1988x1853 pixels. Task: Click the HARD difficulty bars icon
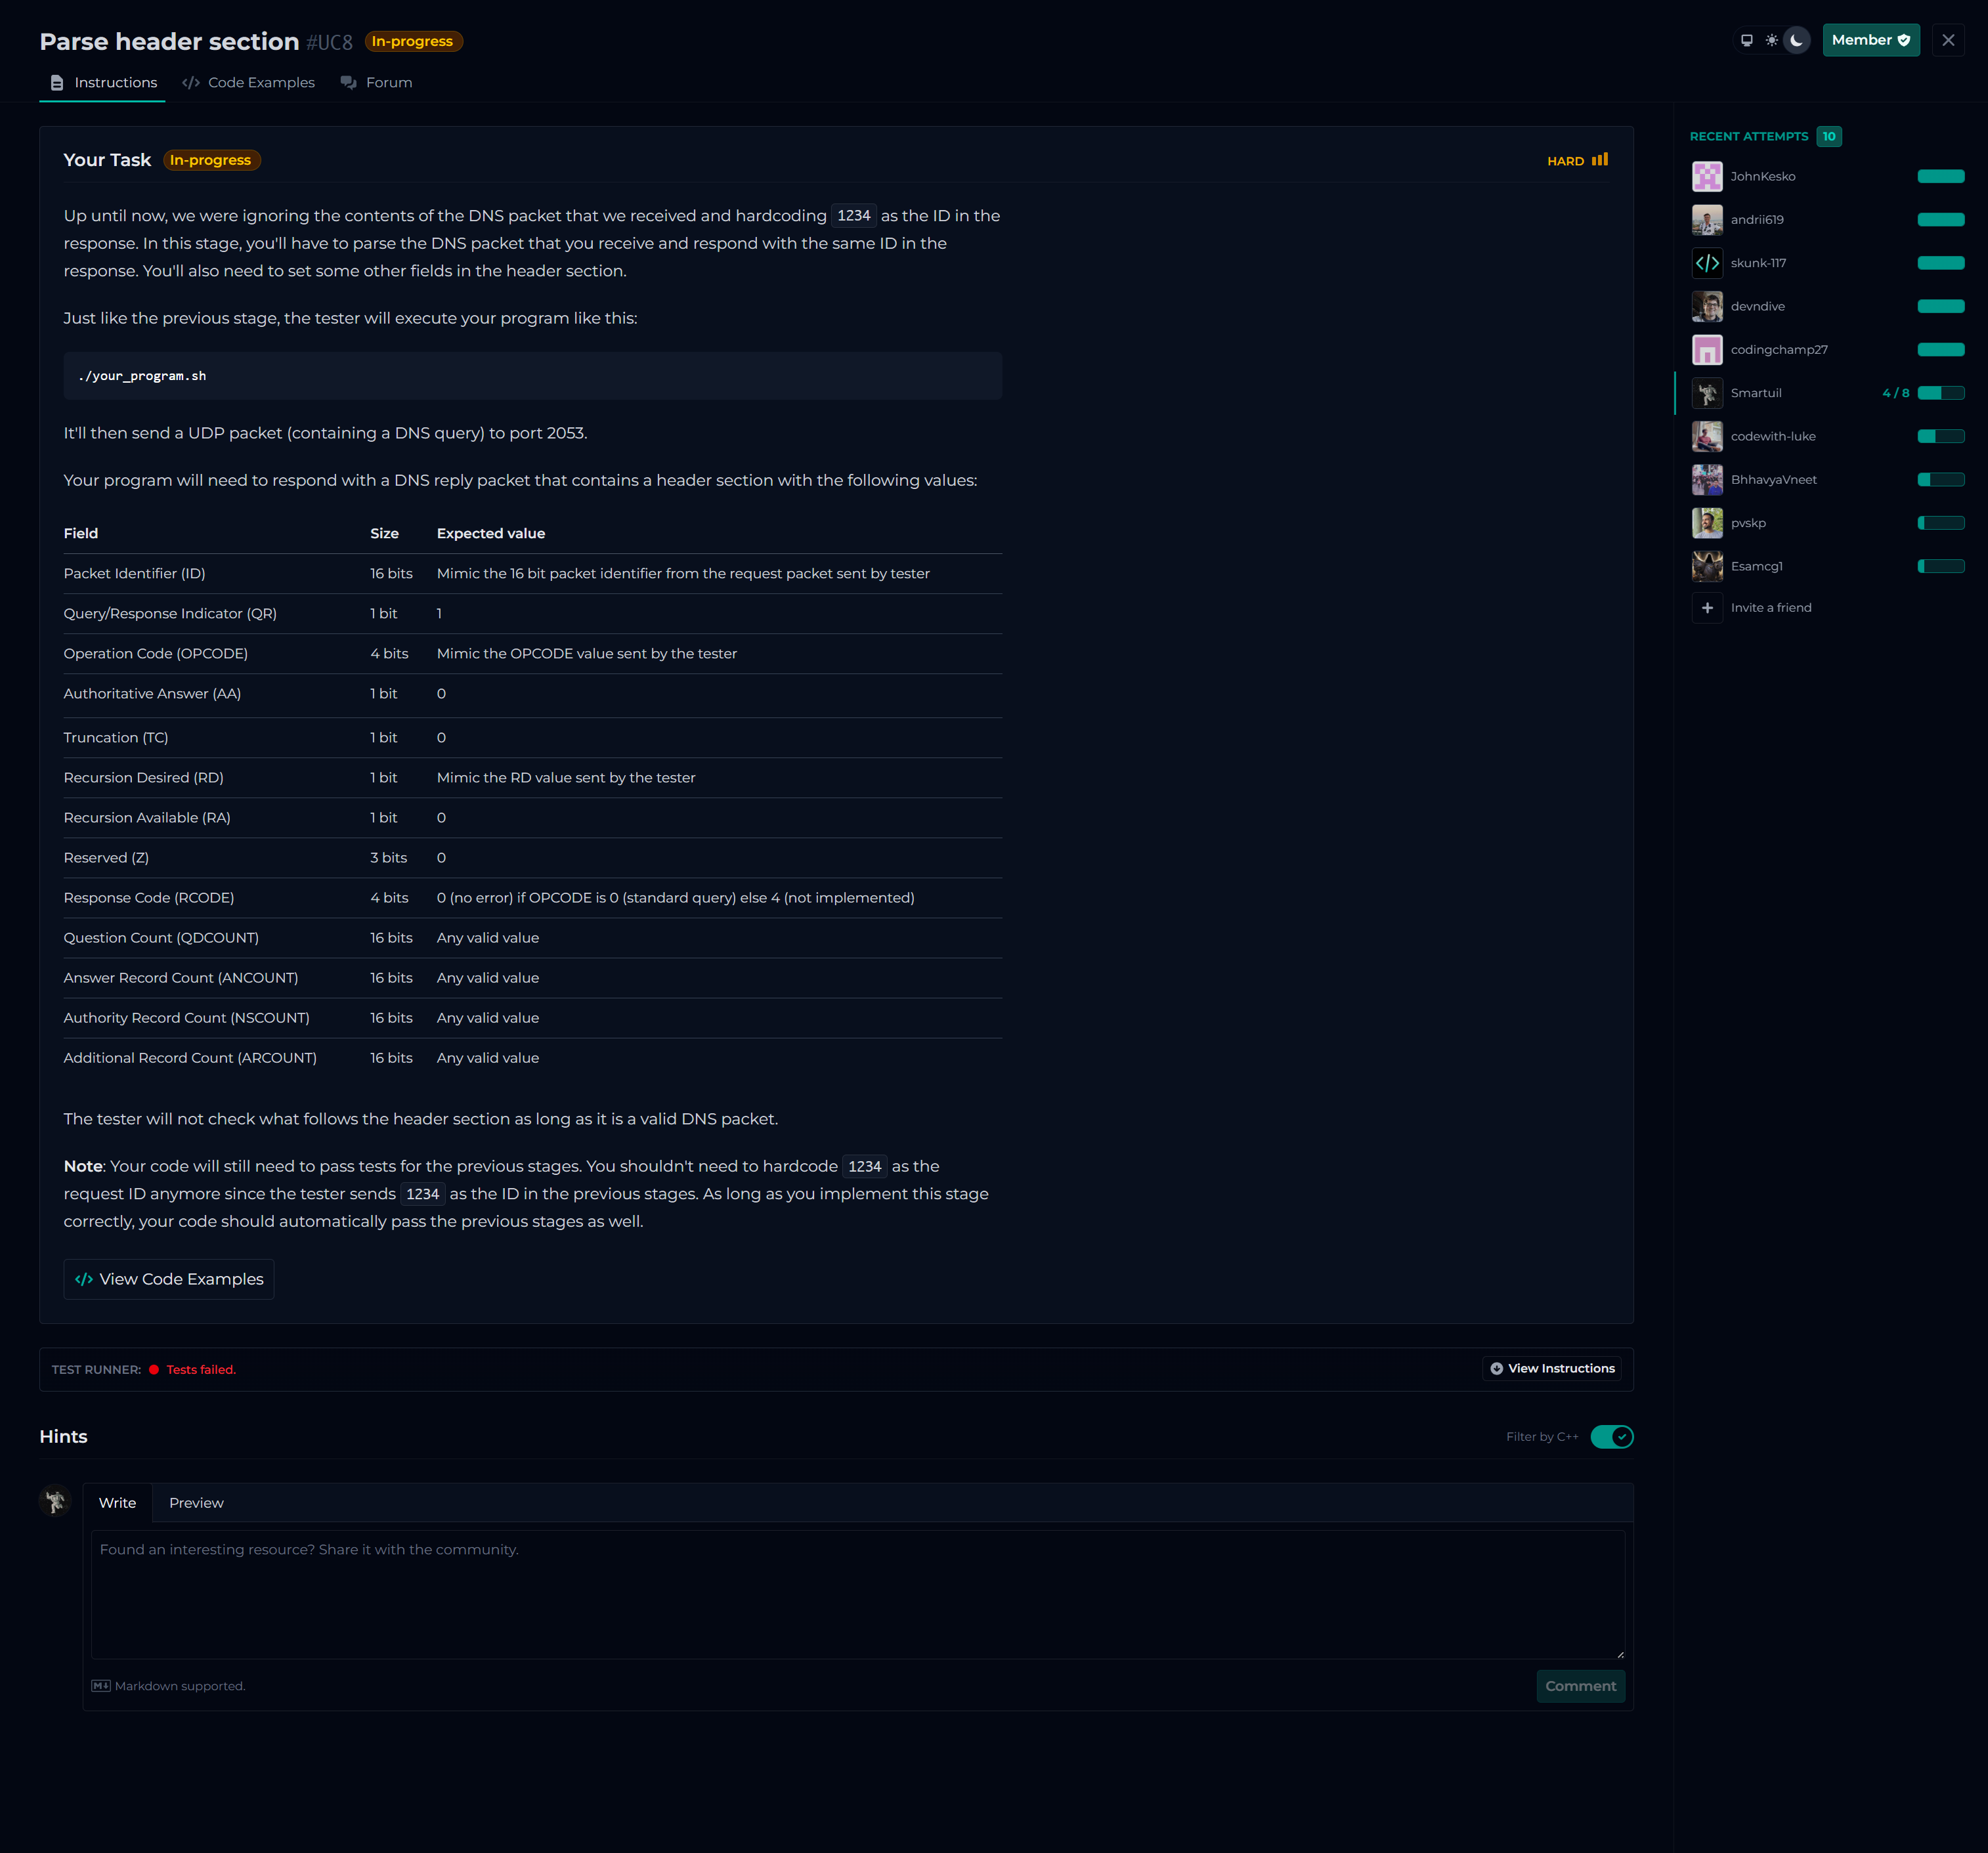(x=1600, y=160)
